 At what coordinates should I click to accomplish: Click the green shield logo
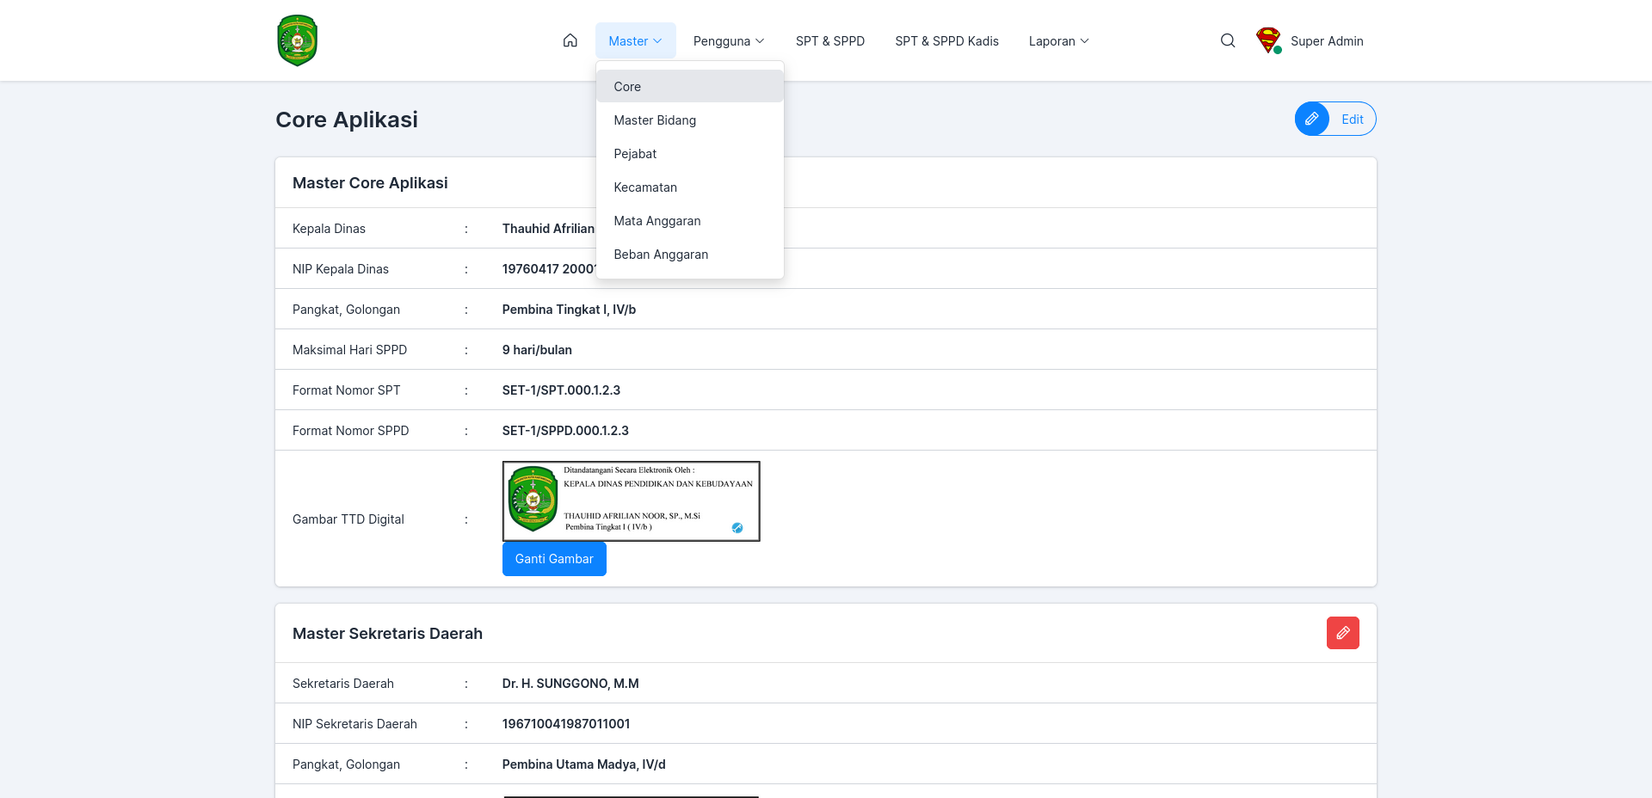coord(298,40)
